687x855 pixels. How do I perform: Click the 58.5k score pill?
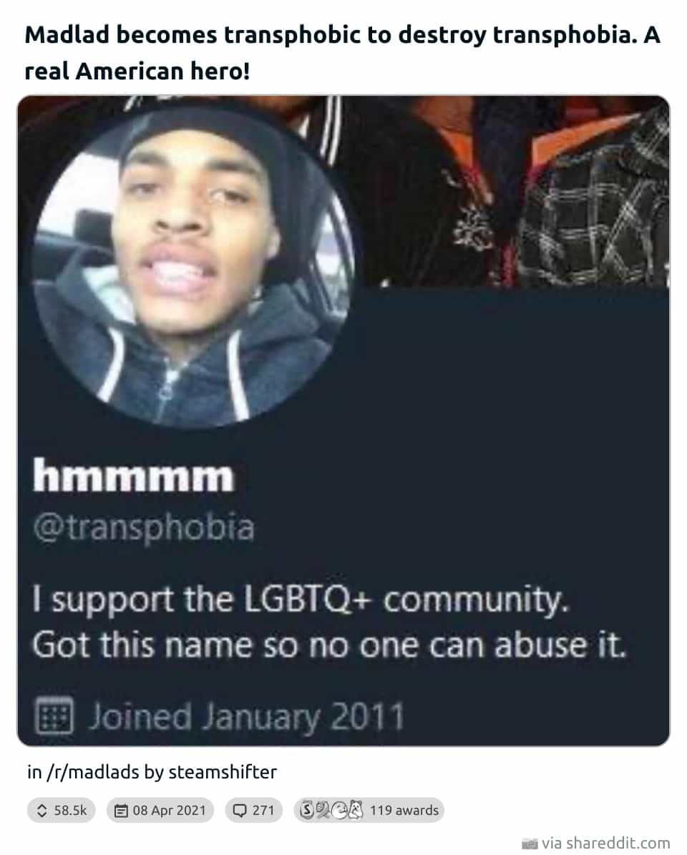point(61,811)
